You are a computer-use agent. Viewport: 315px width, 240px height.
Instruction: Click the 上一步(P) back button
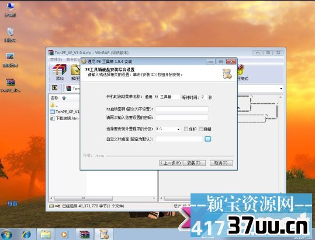[x=171, y=163]
